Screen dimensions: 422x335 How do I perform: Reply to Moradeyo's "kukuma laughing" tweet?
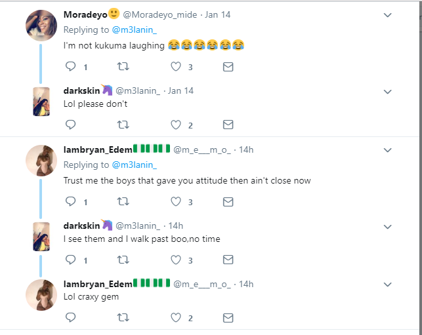[71, 66]
